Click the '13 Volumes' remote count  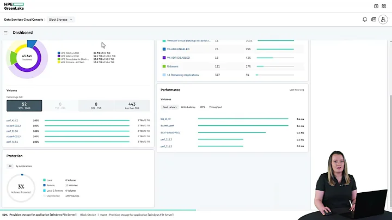[71, 186]
